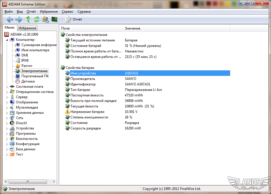This screenshot has height=194, width=271.
Task: Expand the Операционная система node
Action: click(x=7, y=92)
